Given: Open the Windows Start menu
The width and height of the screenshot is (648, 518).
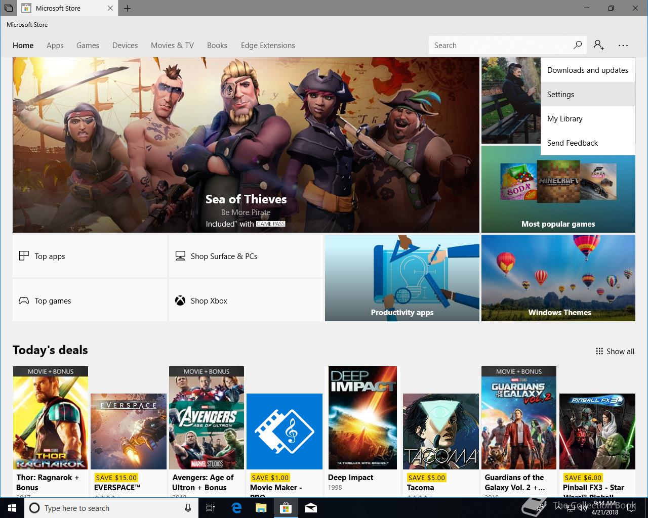Looking at the screenshot, I should click(x=12, y=508).
